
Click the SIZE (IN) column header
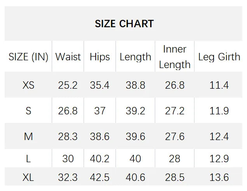[28, 57]
